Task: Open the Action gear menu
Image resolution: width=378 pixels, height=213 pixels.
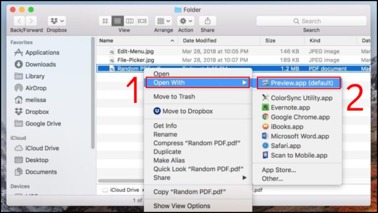Action: 186,21
